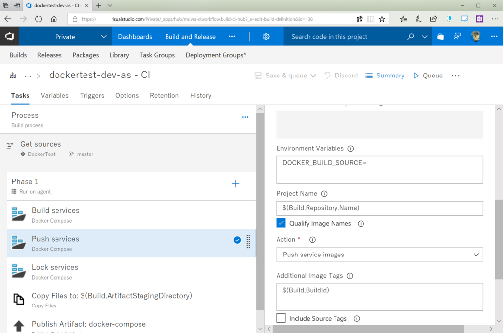The width and height of the screenshot is (503, 333).
Task: Select the Build services task
Action: [x=132, y=215]
